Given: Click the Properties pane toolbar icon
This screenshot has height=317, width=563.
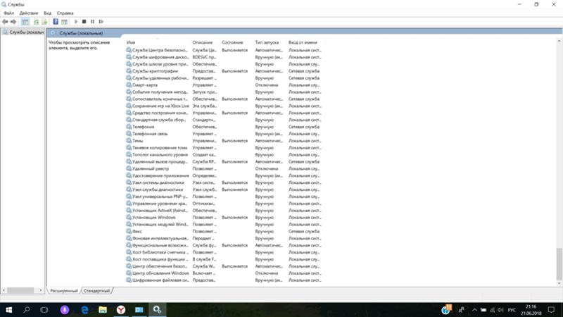Looking at the screenshot, I should (x=64, y=22).
